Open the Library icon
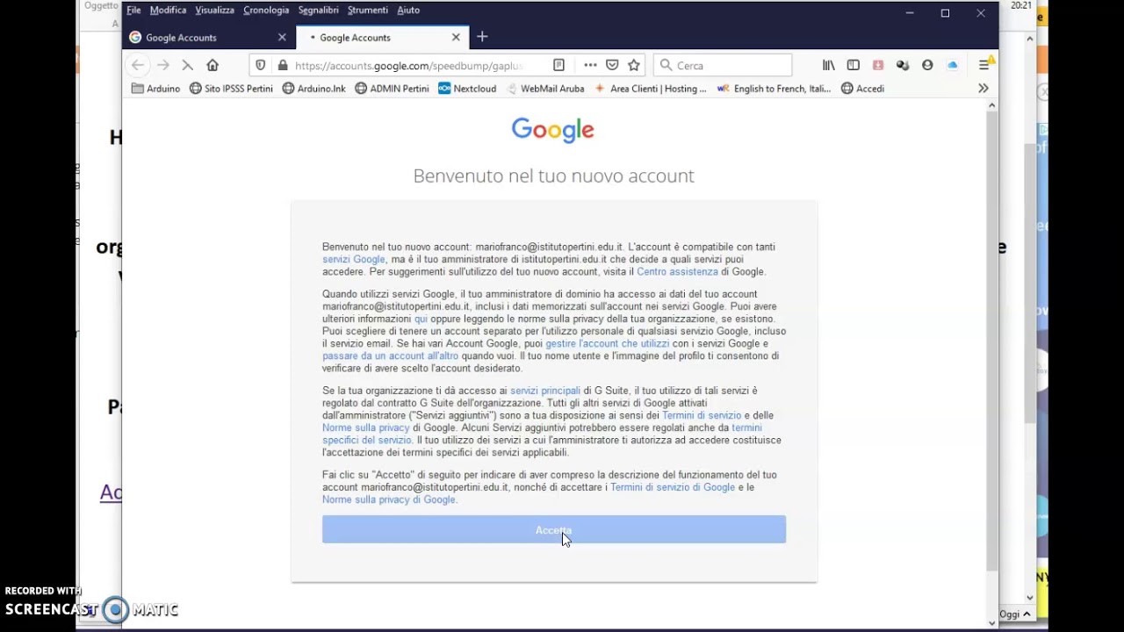 [x=828, y=65]
